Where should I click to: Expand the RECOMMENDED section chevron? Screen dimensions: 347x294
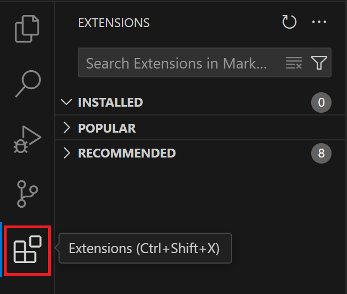[x=67, y=153]
